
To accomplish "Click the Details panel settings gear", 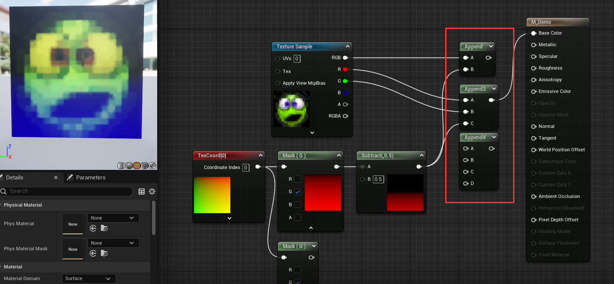I will [x=152, y=191].
